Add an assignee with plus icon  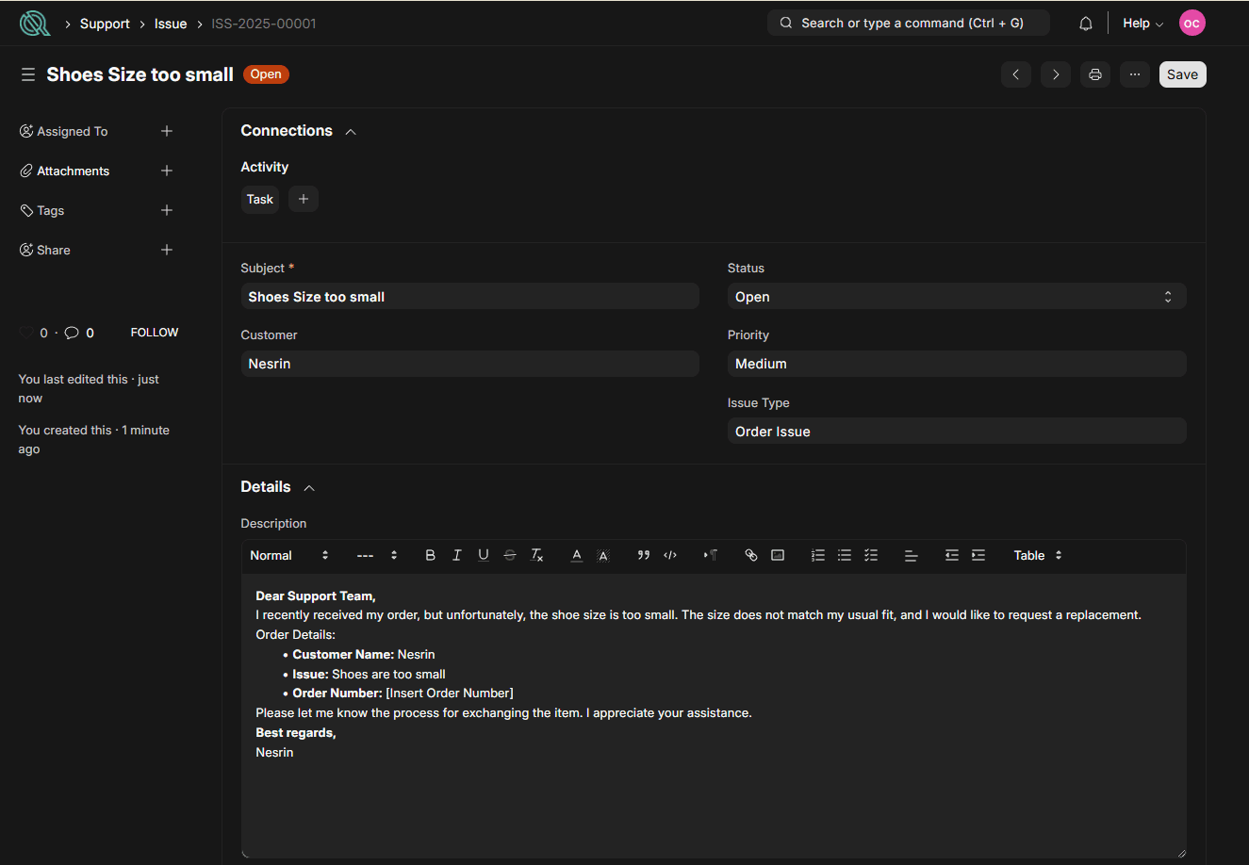pos(167,131)
